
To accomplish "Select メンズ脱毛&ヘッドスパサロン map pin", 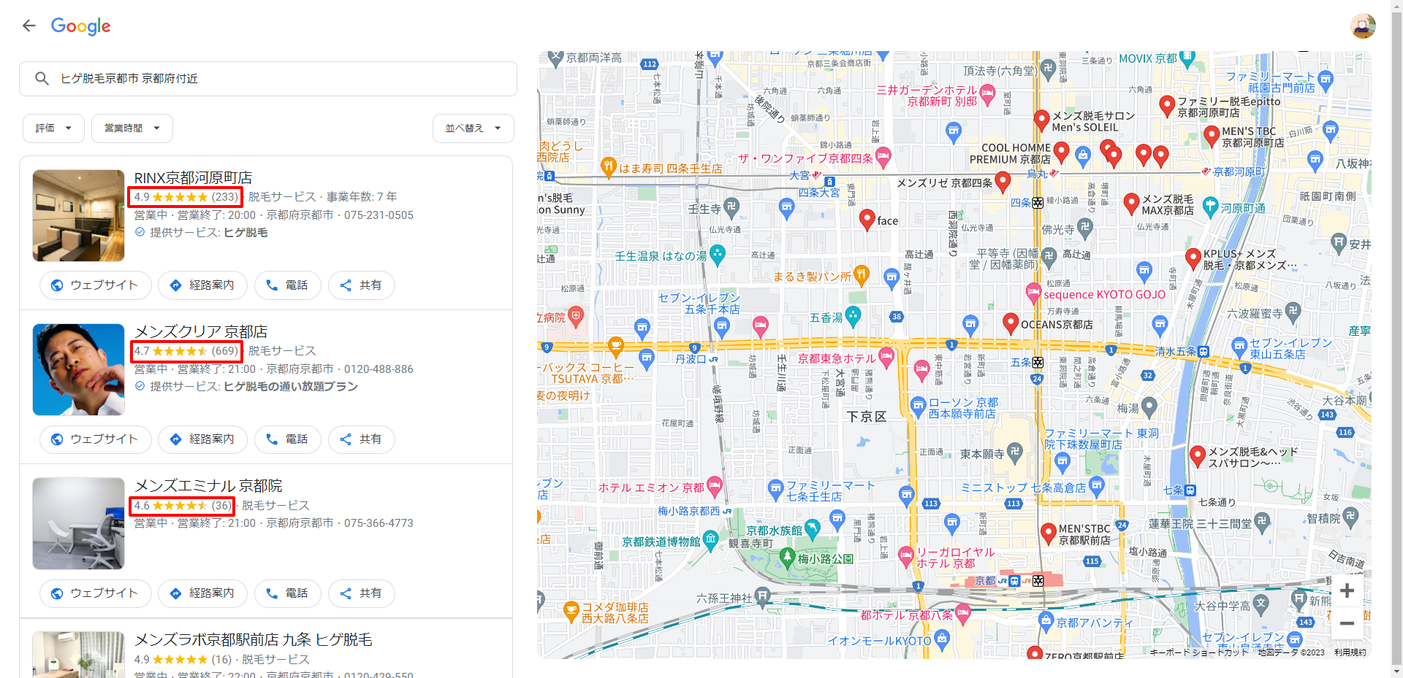I will tap(1198, 457).
